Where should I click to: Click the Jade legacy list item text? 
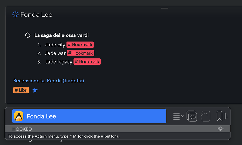click(59, 61)
